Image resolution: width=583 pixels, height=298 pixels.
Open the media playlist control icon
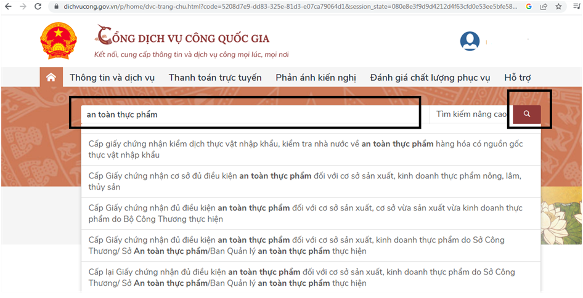point(576,6)
